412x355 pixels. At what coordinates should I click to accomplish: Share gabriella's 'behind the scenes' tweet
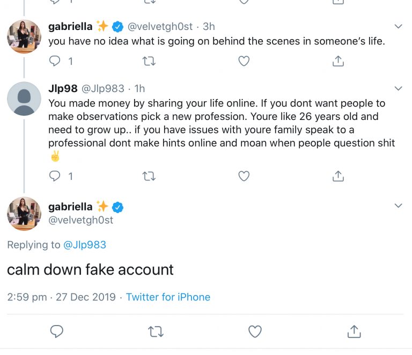pyautogui.click(x=338, y=61)
